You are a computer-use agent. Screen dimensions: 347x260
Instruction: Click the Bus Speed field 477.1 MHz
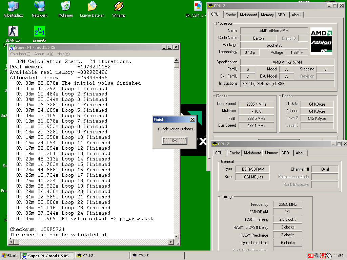[x=256, y=125]
